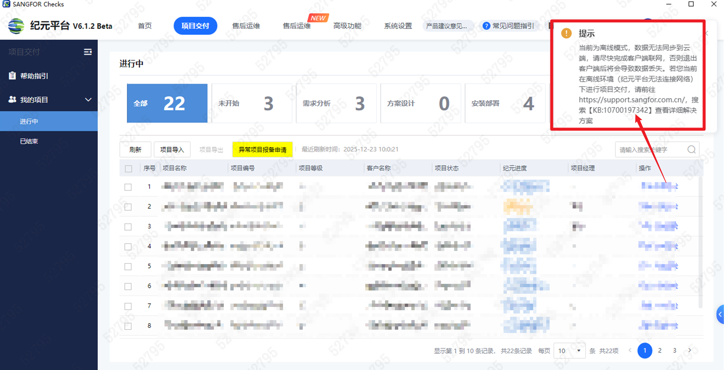Go to next page with the arrow
Screen dimensions: 724x370
click(690, 350)
